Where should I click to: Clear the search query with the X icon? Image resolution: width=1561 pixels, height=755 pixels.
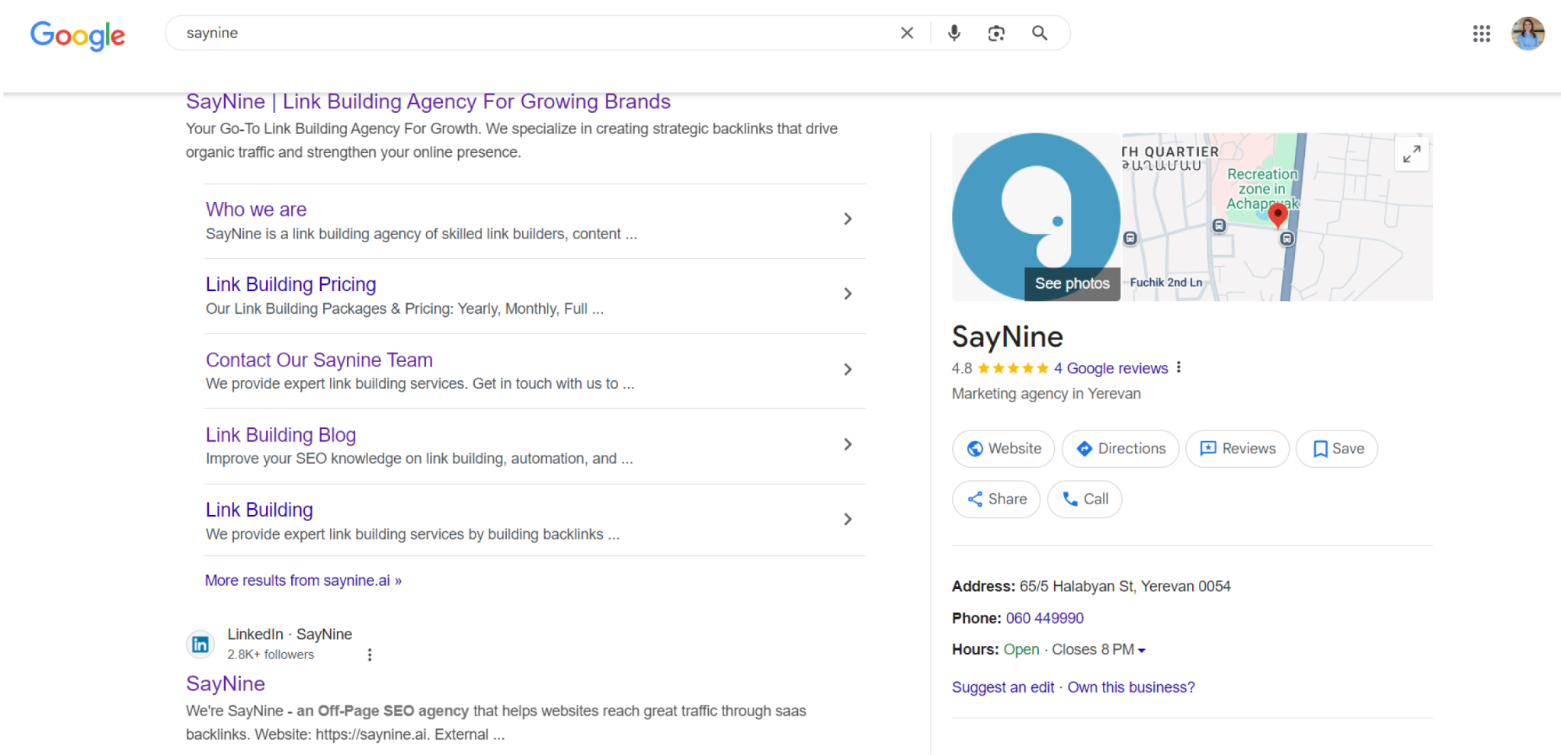coord(906,33)
